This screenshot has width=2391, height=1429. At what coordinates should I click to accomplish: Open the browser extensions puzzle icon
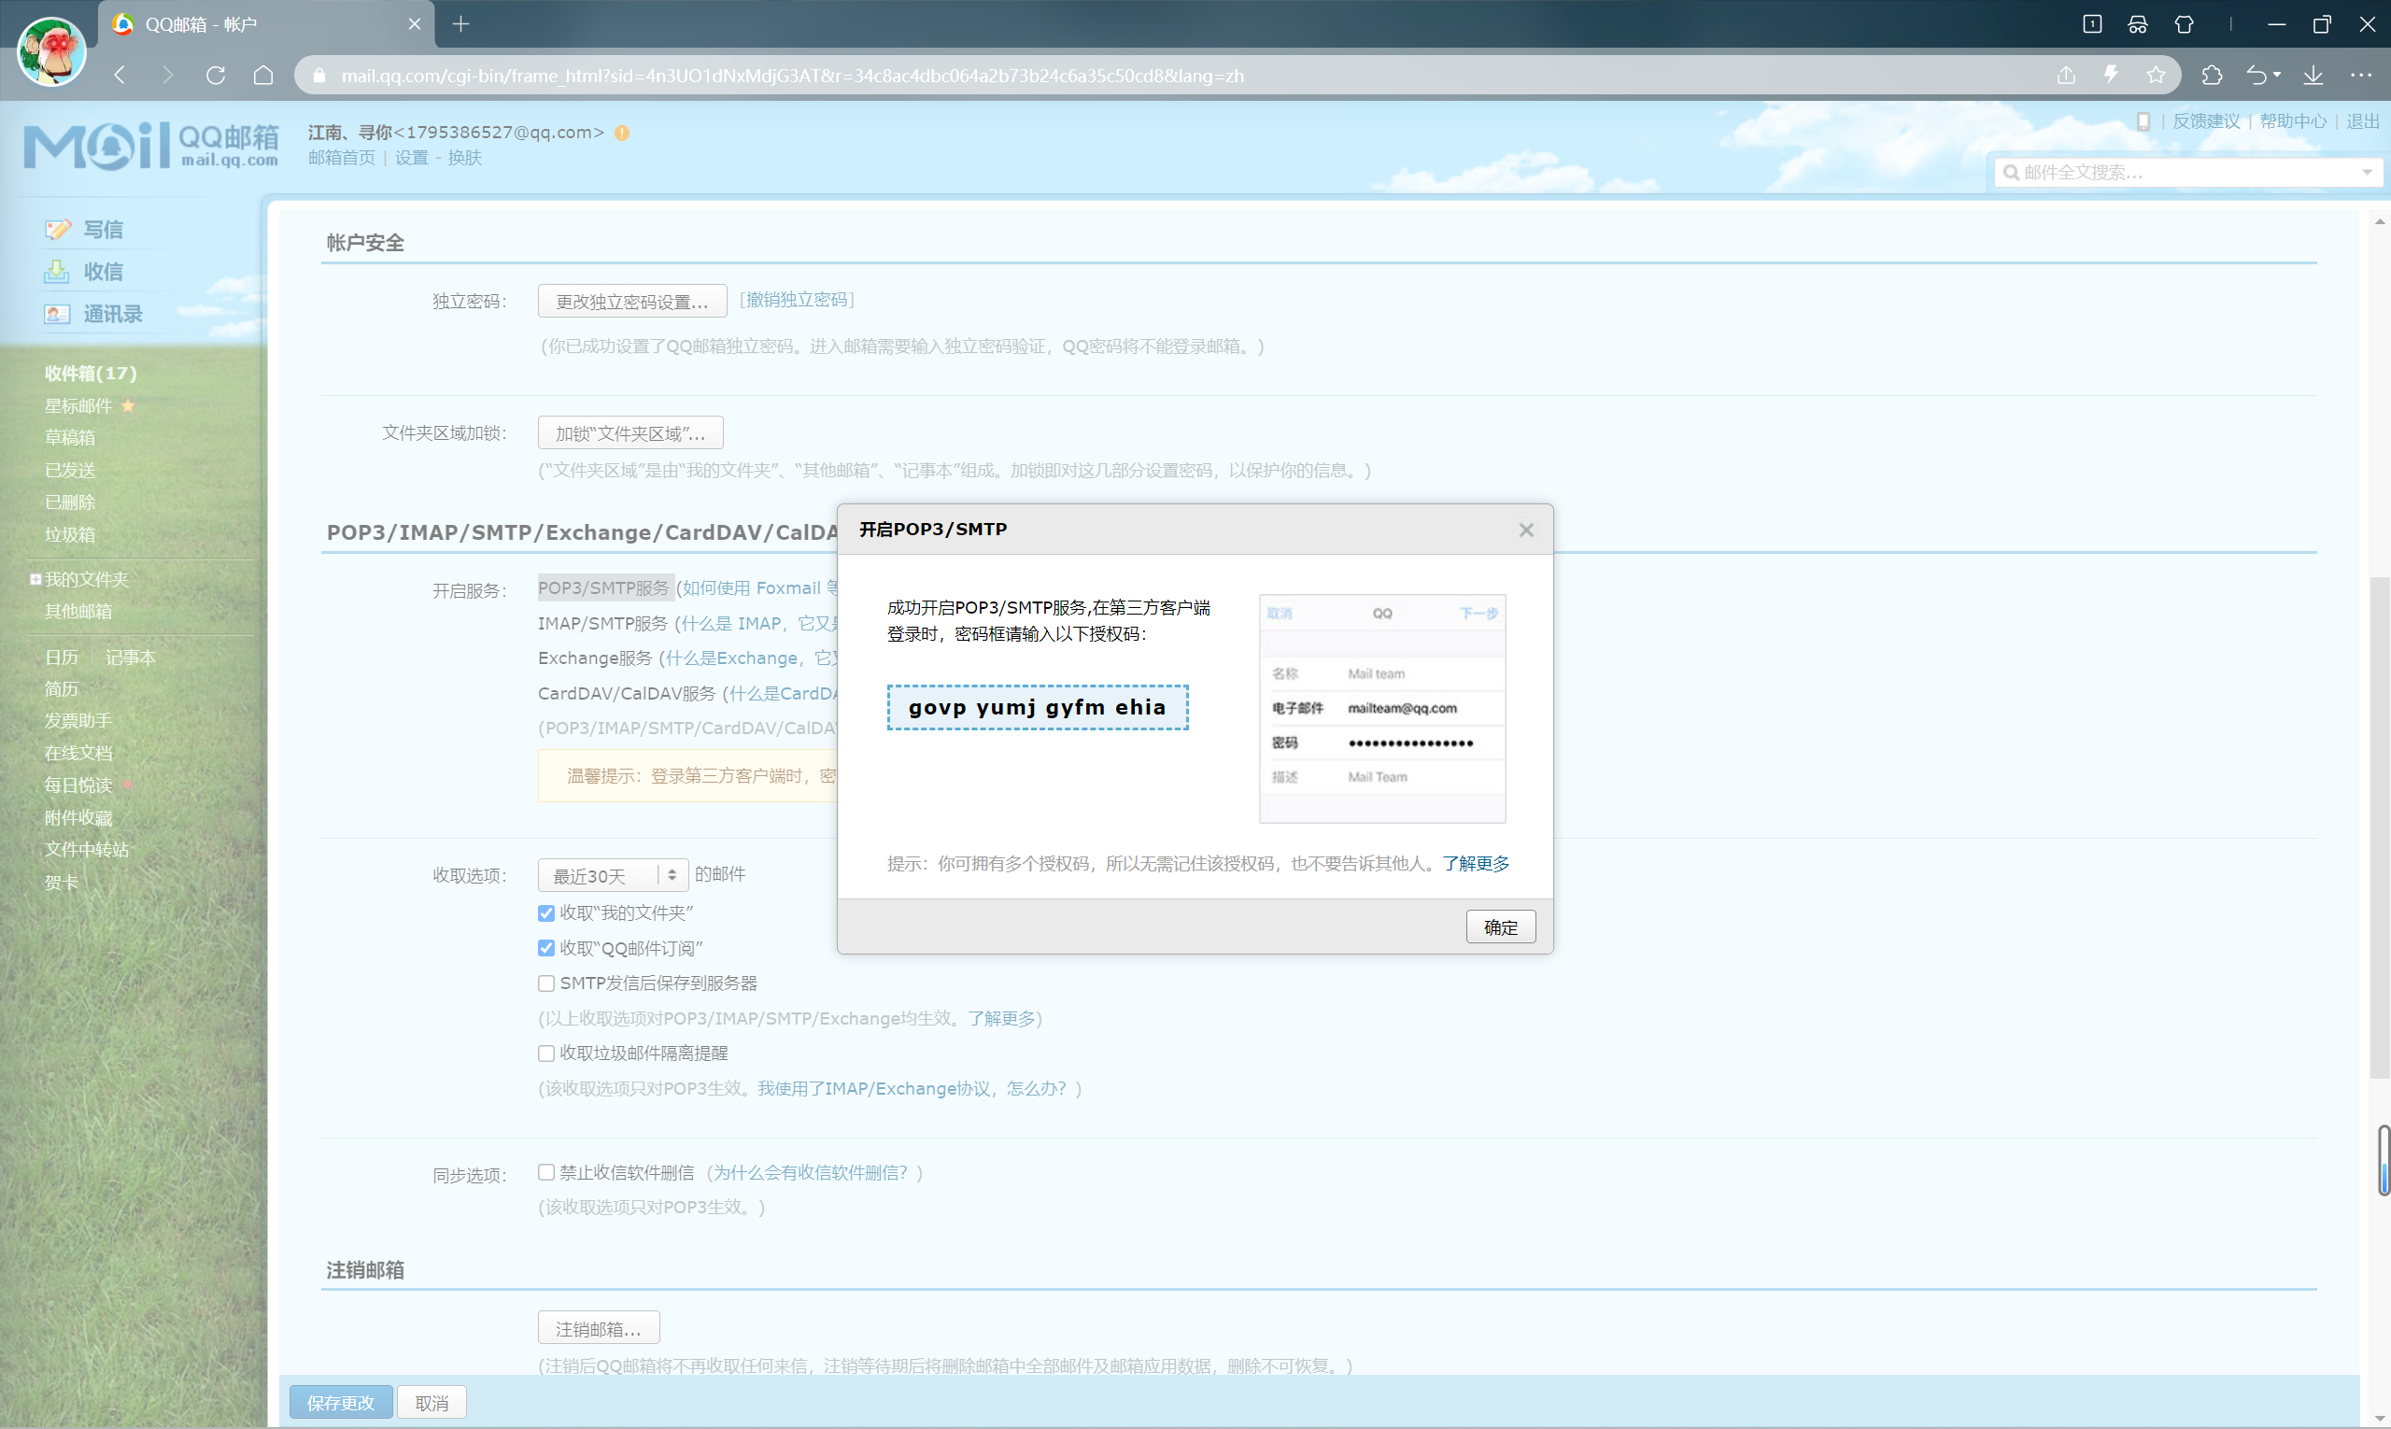click(2212, 75)
